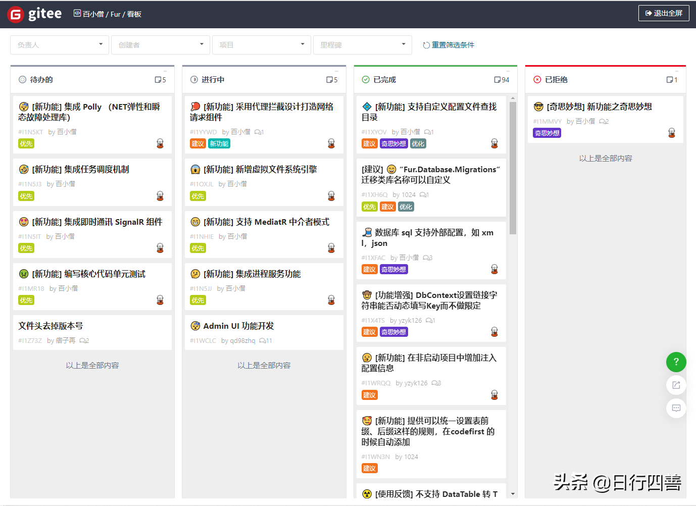Click 重置筛选条件 link
Screen dimensions: 696x506
click(453, 45)
